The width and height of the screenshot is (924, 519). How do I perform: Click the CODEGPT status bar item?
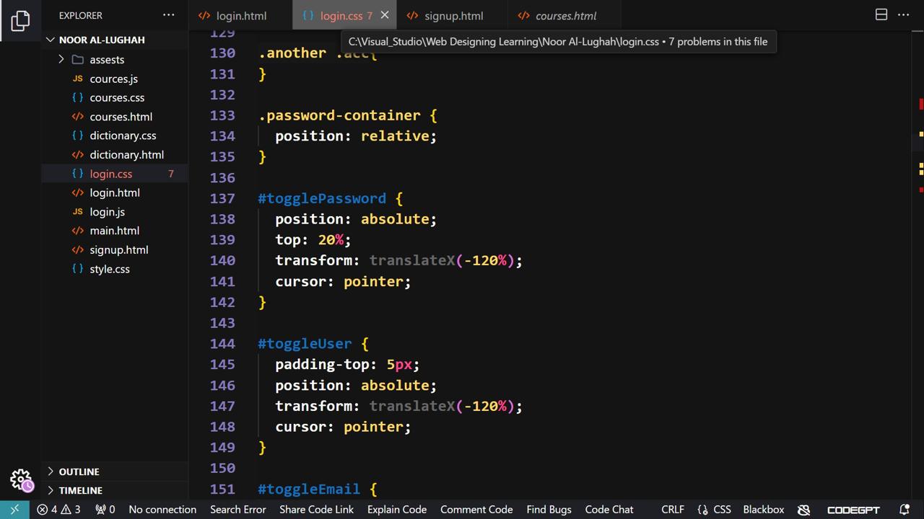click(x=853, y=510)
